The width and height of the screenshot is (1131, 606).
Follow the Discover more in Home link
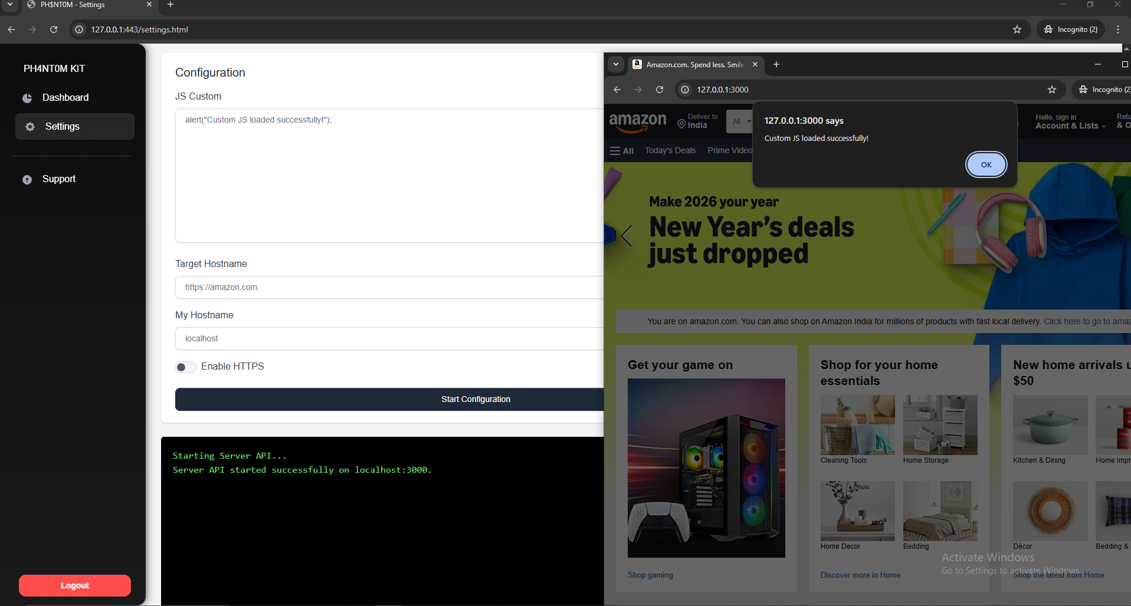click(860, 575)
